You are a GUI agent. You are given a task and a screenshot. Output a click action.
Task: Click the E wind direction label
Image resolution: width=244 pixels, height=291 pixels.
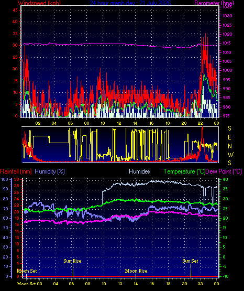(229, 137)
